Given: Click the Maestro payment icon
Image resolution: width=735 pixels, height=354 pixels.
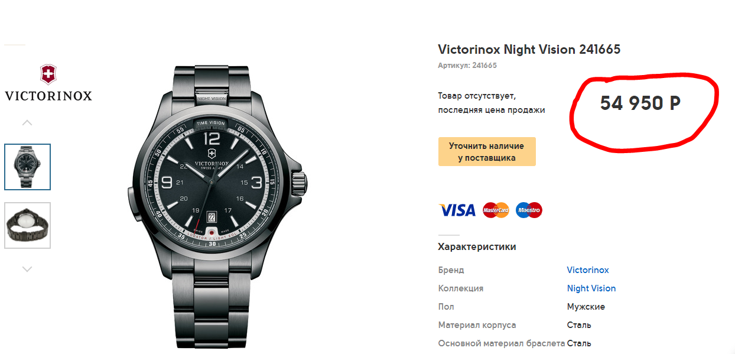Looking at the screenshot, I should pos(529,210).
